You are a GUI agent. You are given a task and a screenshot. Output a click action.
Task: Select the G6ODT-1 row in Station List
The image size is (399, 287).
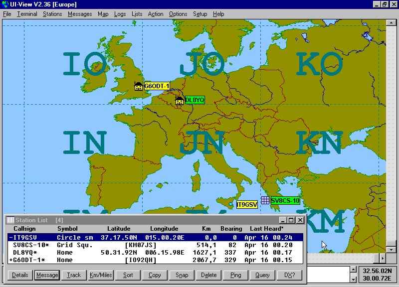tap(155, 260)
